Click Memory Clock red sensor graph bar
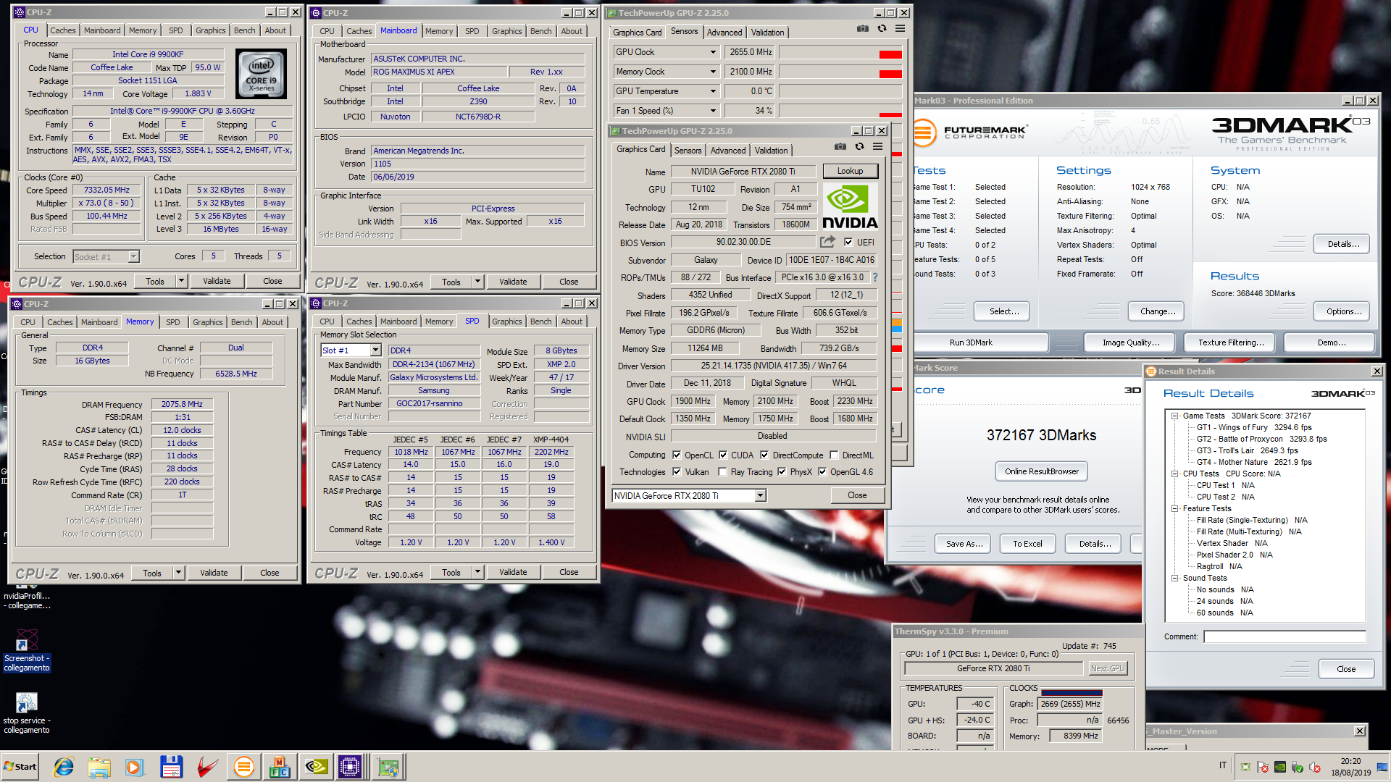This screenshot has width=1391, height=782. tap(890, 75)
